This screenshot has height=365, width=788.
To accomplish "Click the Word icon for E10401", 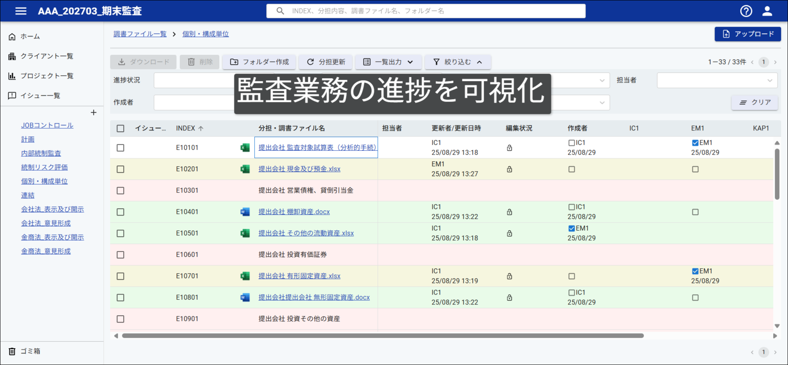I will 245,212.
